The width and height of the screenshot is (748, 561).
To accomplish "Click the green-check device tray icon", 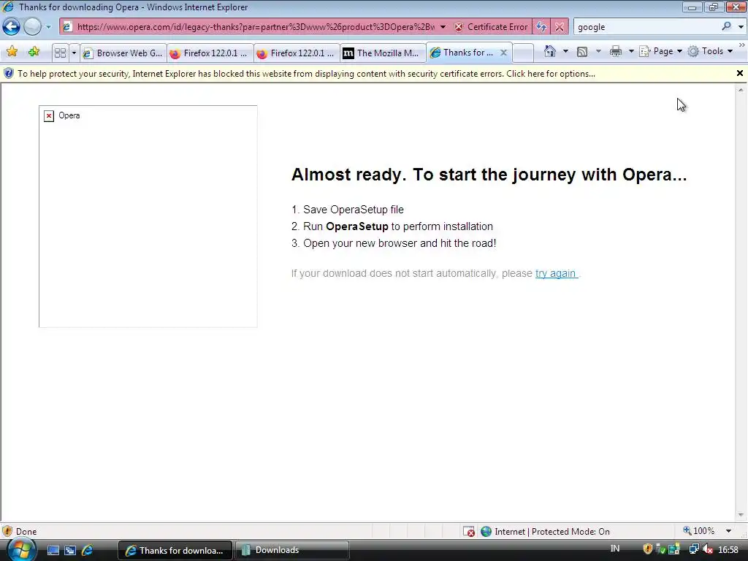I will pos(660,549).
